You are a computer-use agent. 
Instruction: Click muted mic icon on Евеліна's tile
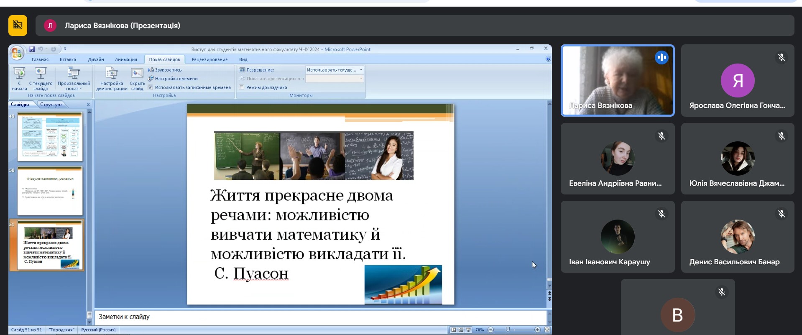point(662,136)
